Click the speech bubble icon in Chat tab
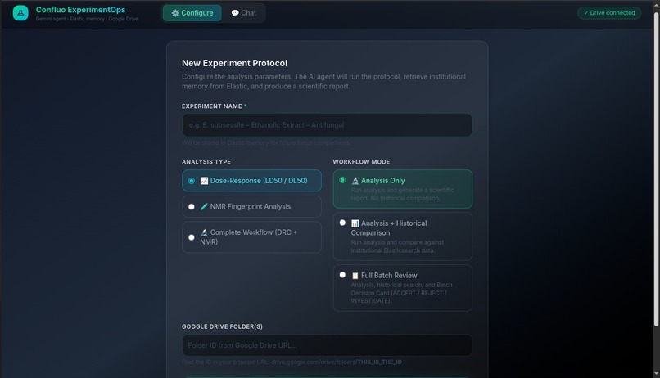Screen dimensions: 660x378 coord(235,13)
